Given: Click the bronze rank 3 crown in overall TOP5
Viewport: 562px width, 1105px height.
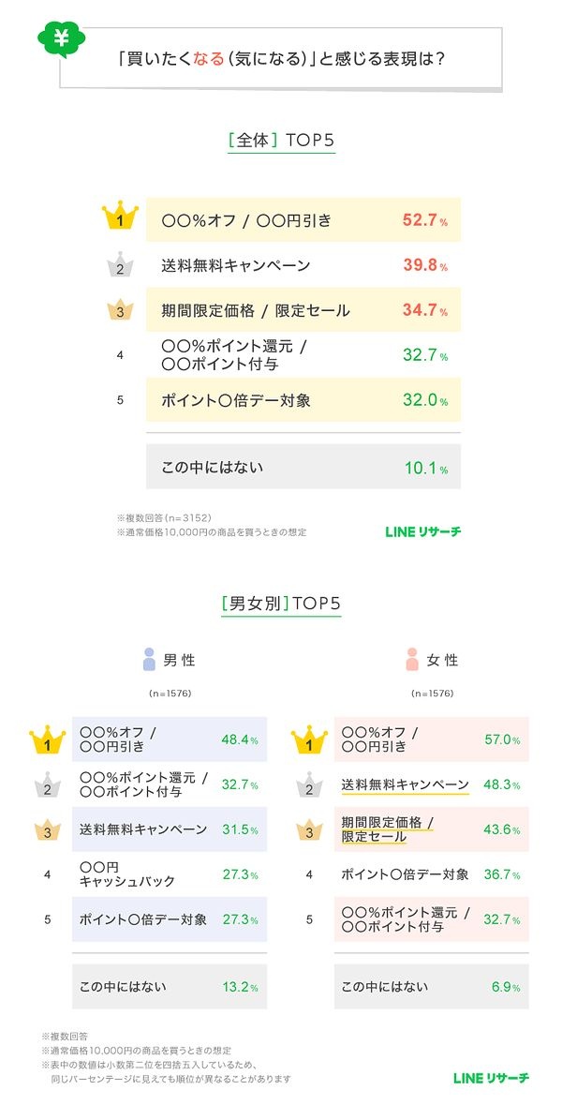Looking at the screenshot, I should click(x=119, y=310).
